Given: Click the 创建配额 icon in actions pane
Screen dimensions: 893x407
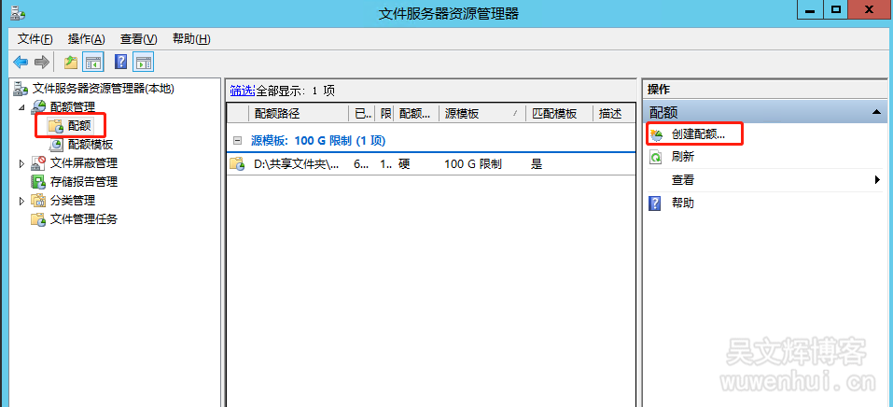Looking at the screenshot, I should tap(656, 135).
